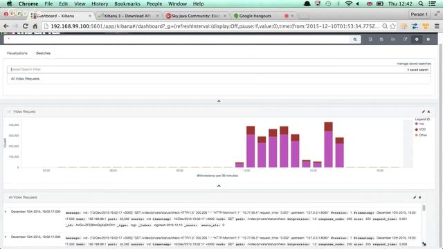Click the Load Saved Dashboard folder icon
The image size is (443, 249).
click(393, 39)
